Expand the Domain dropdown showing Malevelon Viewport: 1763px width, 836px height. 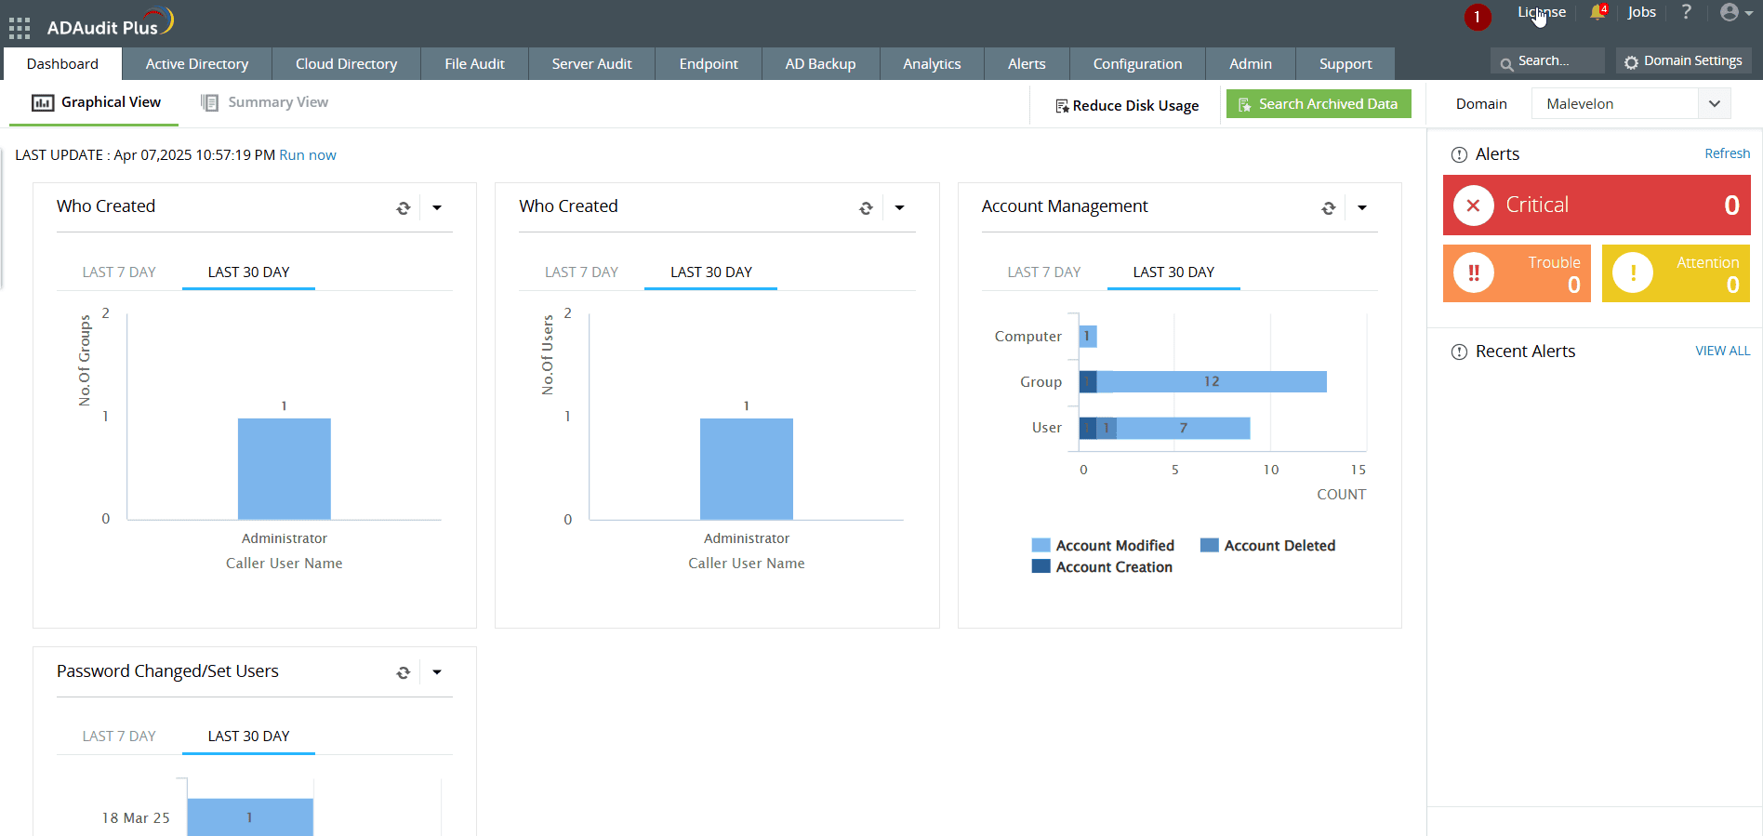(1714, 104)
